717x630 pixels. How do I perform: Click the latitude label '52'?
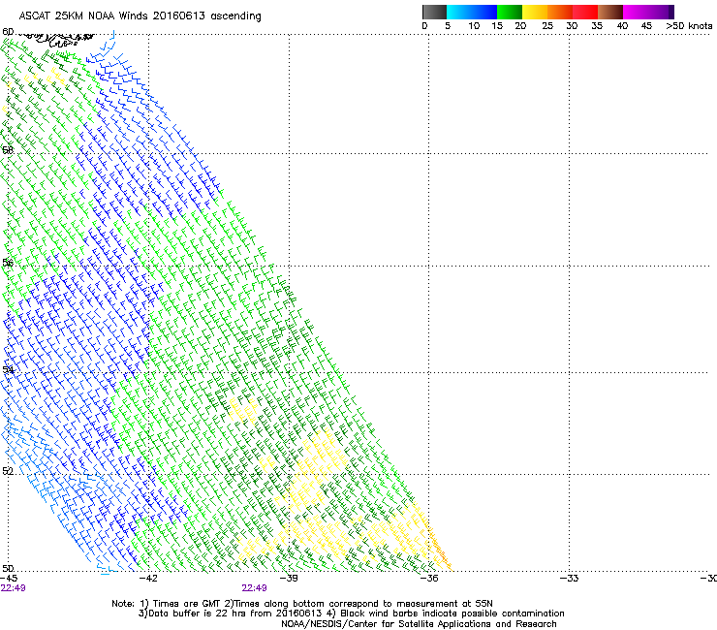8,471
